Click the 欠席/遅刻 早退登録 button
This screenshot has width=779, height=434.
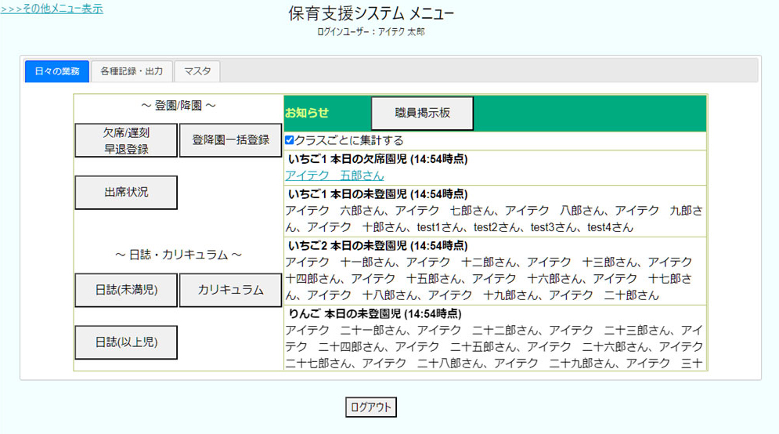coord(126,141)
